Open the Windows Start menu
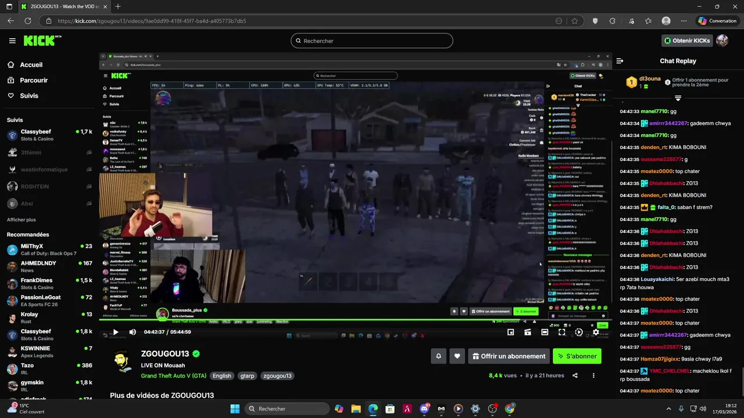 coord(235,409)
